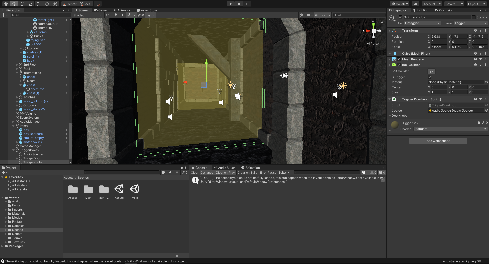Adjust the Project icon size slider
This screenshot has width=489, height=264.
pos(177,256)
